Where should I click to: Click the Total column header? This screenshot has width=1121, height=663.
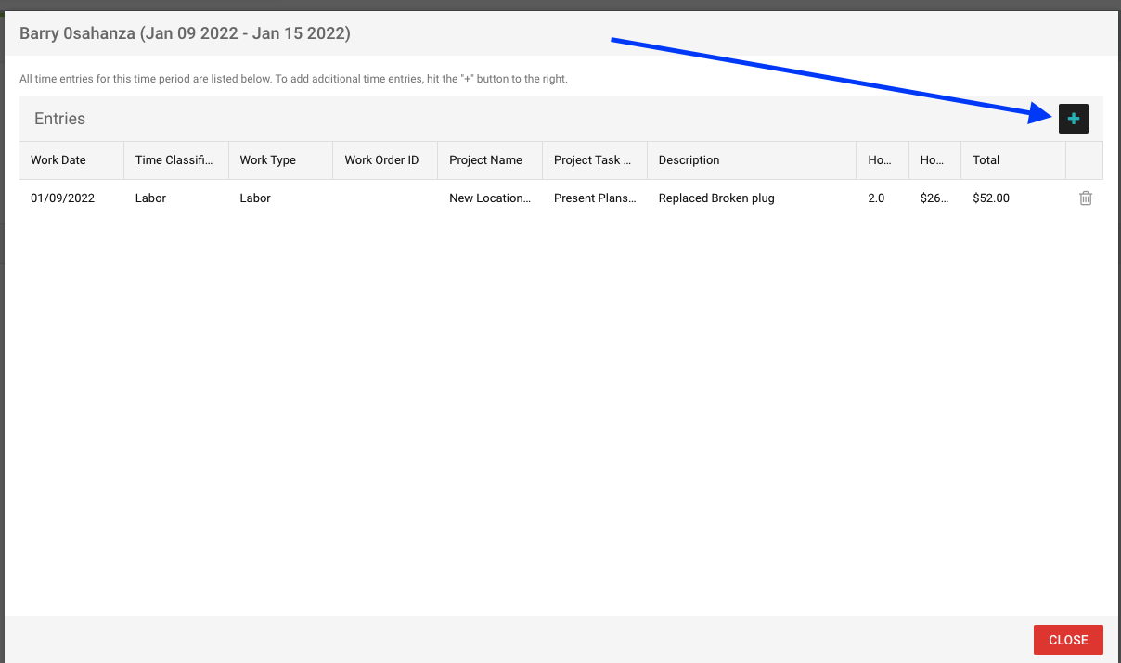pos(986,160)
